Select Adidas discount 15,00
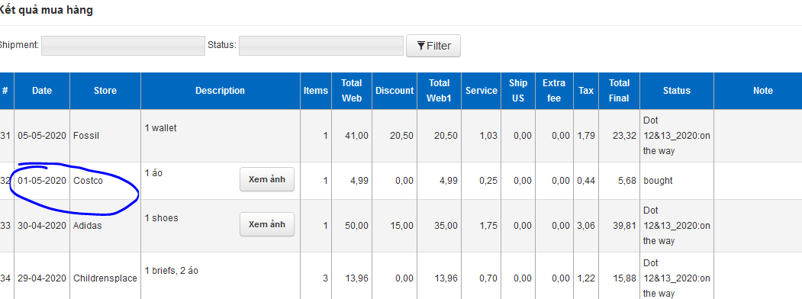The width and height of the screenshot is (802, 299). pyautogui.click(x=401, y=226)
